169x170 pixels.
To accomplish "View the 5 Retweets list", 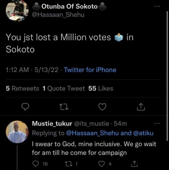I will pyautogui.click(x=22, y=88).
